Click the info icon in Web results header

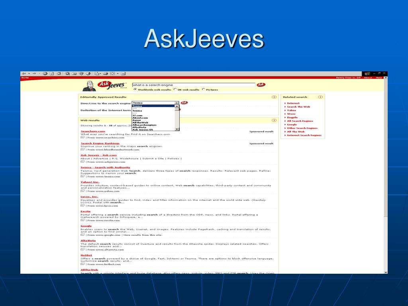coord(274,120)
